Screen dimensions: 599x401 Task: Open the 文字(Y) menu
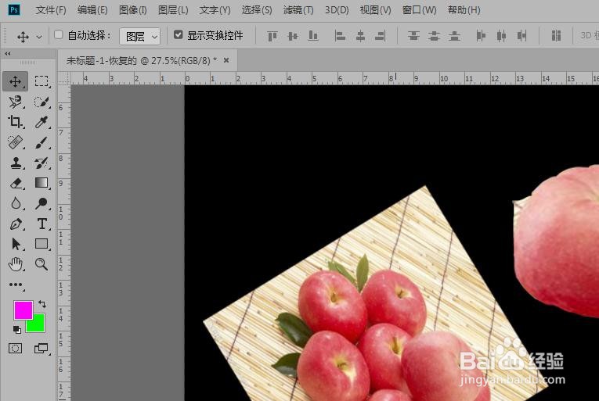215,10
